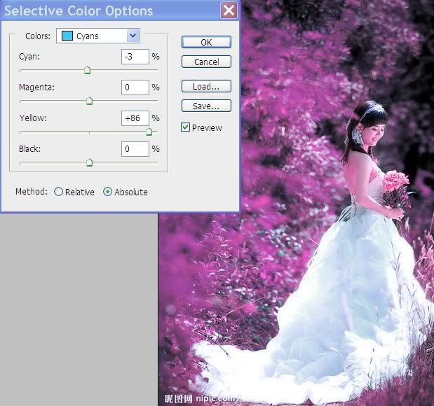The image size is (434, 406).
Task: Click the Load... button
Action: click(205, 87)
